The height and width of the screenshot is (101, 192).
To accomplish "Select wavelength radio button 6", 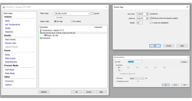I will click(x=164, y=68).
